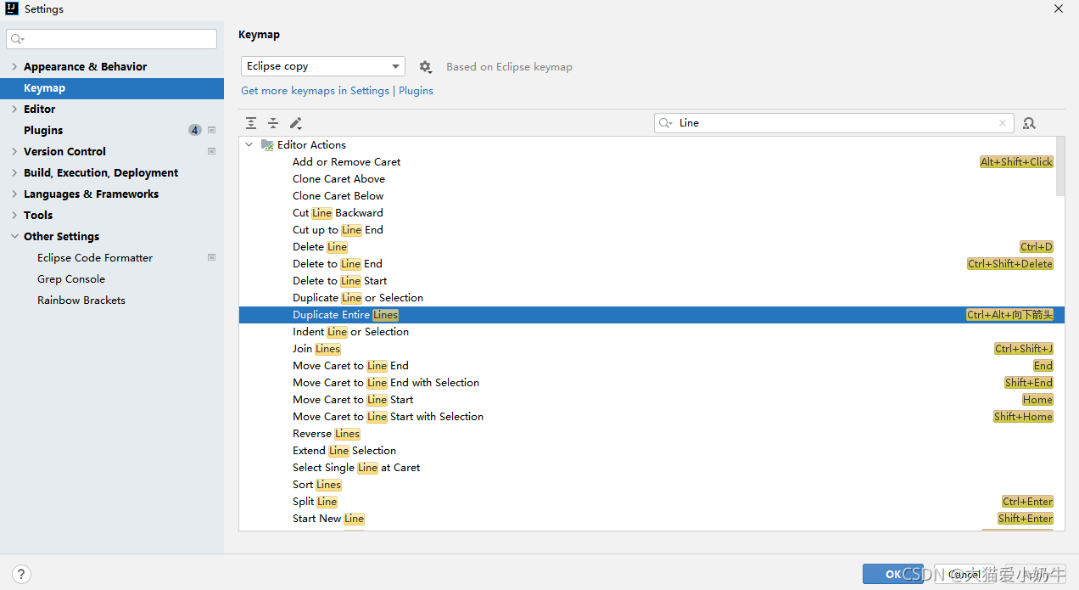
Task: Select the Delete Line action row
Action: click(x=320, y=247)
